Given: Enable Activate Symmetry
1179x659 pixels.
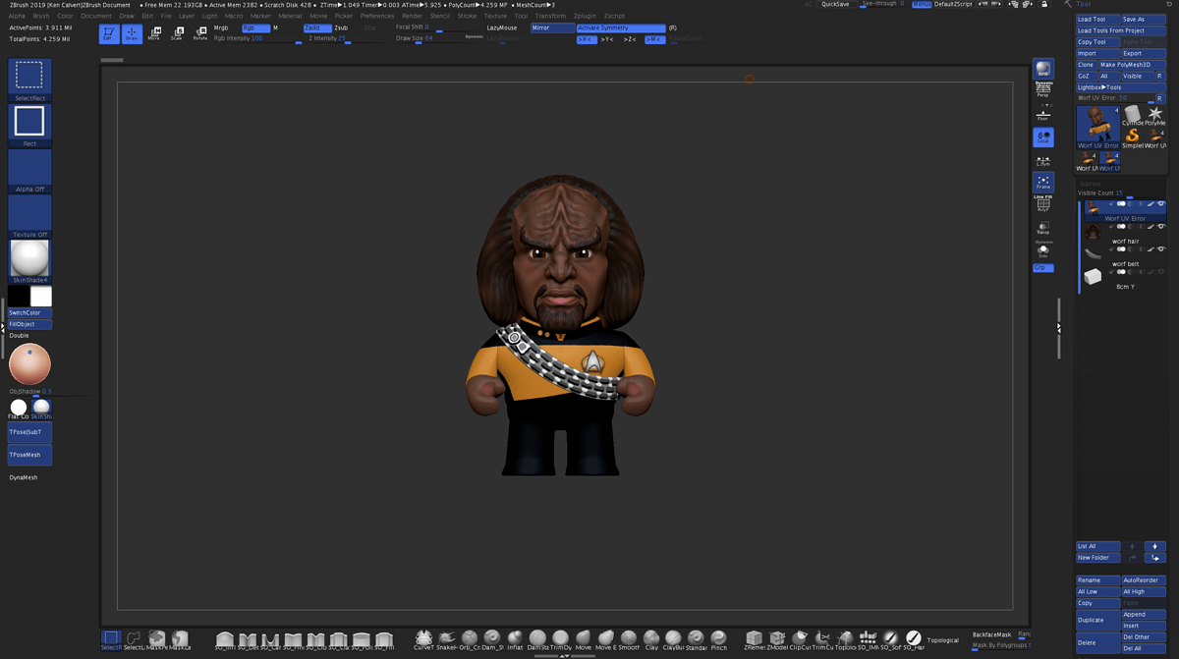Looking at the screenshot, I should 620,27.
